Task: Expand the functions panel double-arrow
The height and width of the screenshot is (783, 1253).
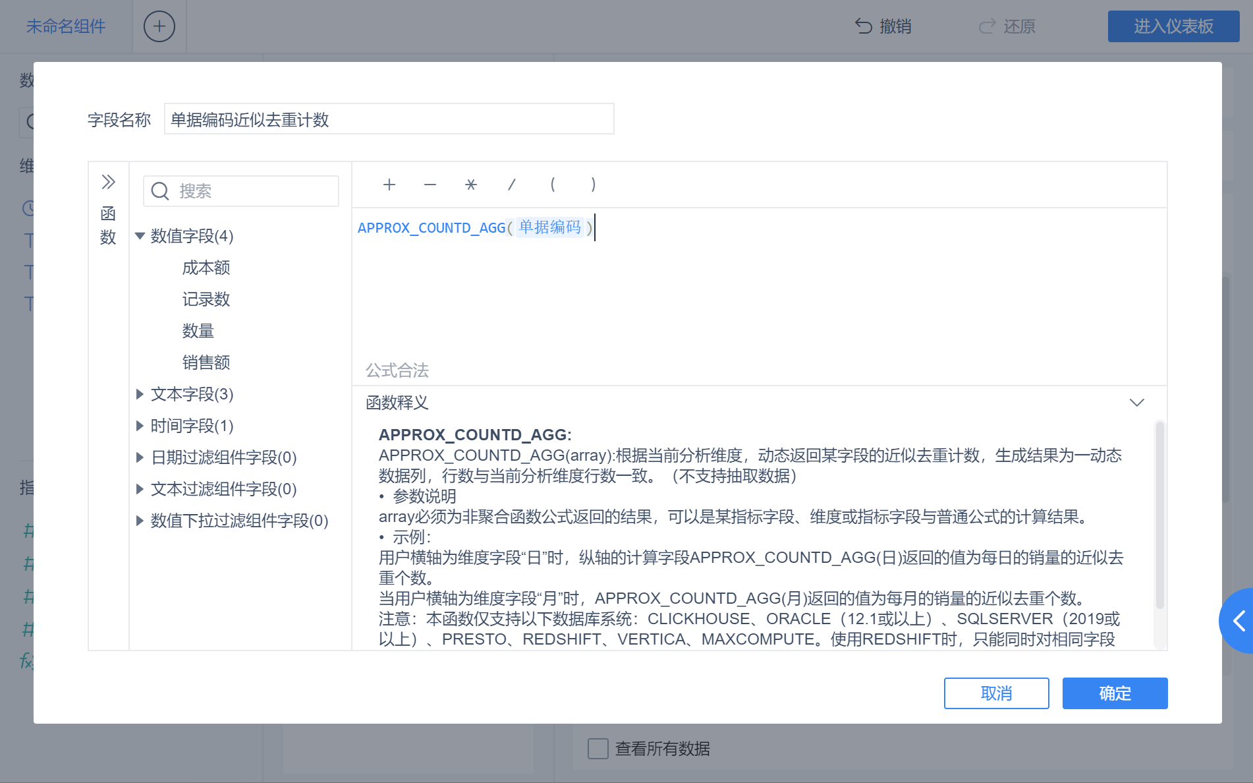Action: click(109, 182)
